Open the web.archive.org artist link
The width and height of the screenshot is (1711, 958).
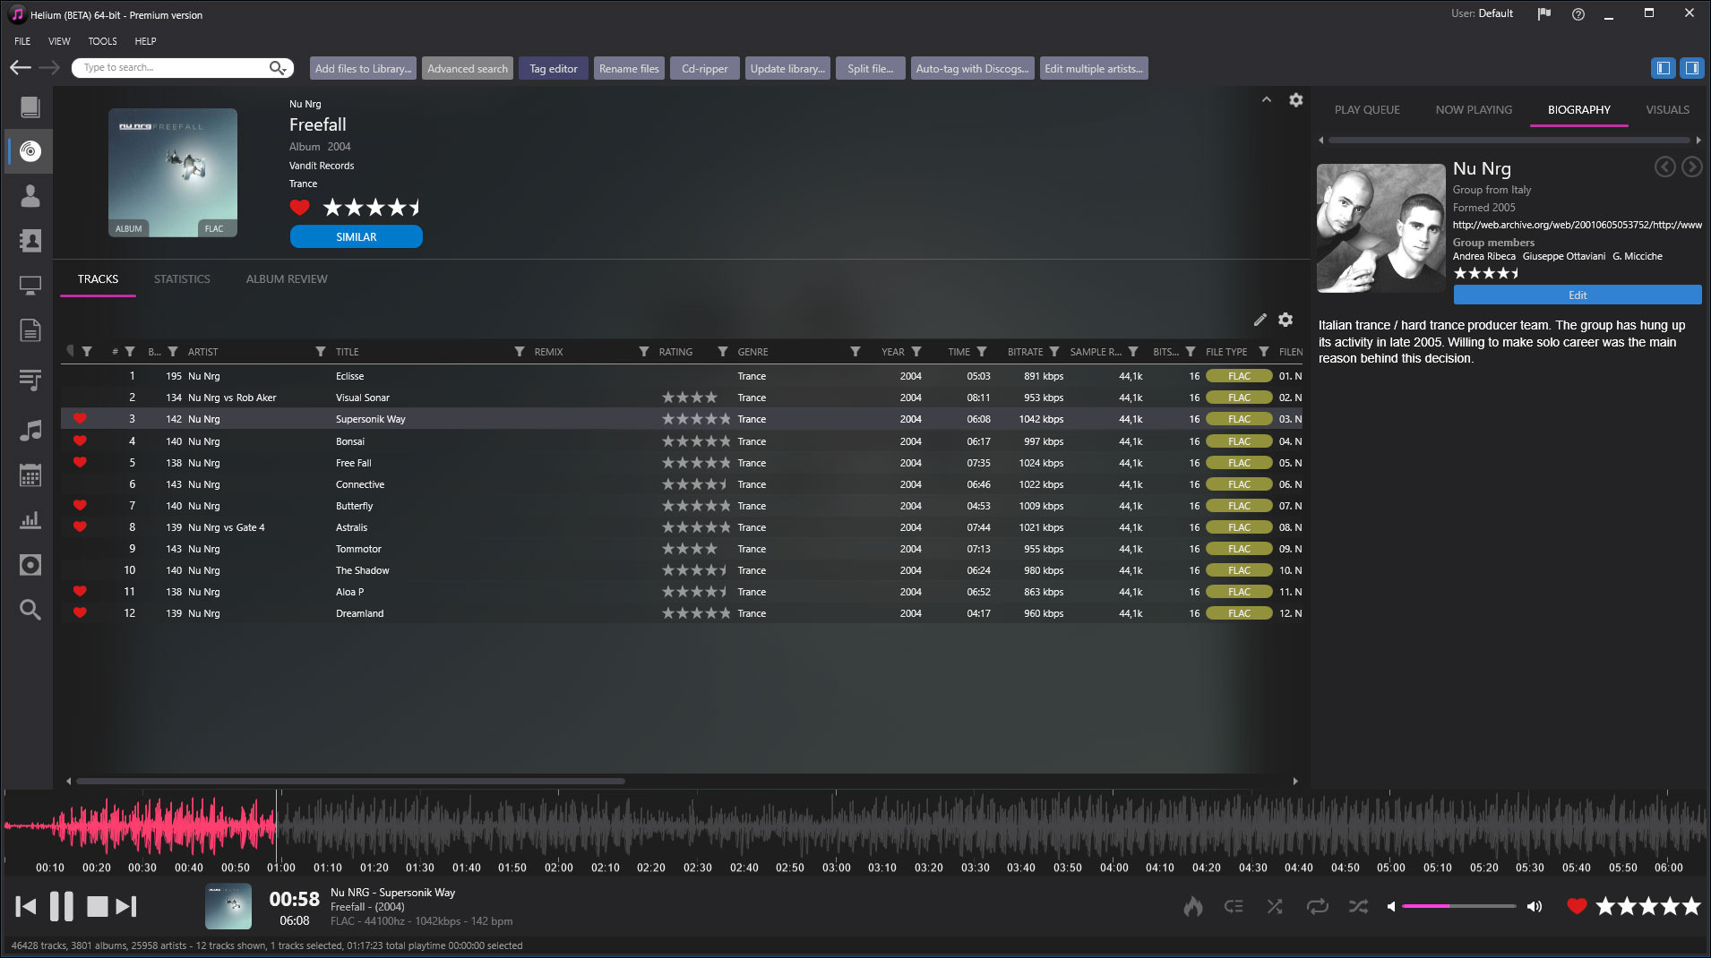click(1577, 225)
